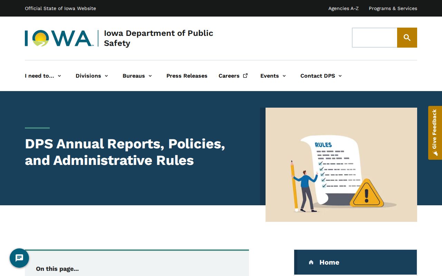The height and width of the screenshot is (276, 442).
Task: Click the home icon beside Home
Action: (311, 262)
